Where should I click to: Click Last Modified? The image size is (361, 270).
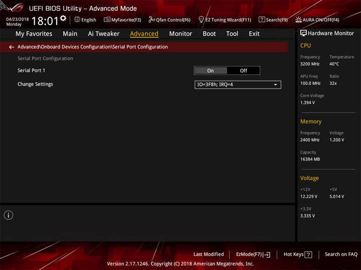point(209,254)
